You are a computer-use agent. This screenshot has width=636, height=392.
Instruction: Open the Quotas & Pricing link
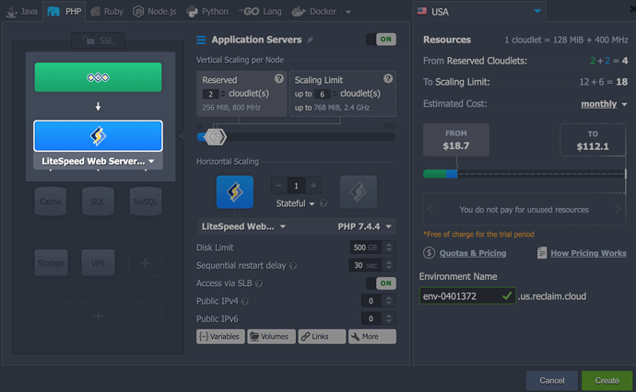(x=473, y=253)
